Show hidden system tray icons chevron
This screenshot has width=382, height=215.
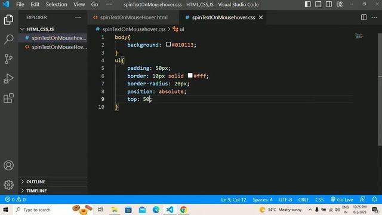pos(310,210)
